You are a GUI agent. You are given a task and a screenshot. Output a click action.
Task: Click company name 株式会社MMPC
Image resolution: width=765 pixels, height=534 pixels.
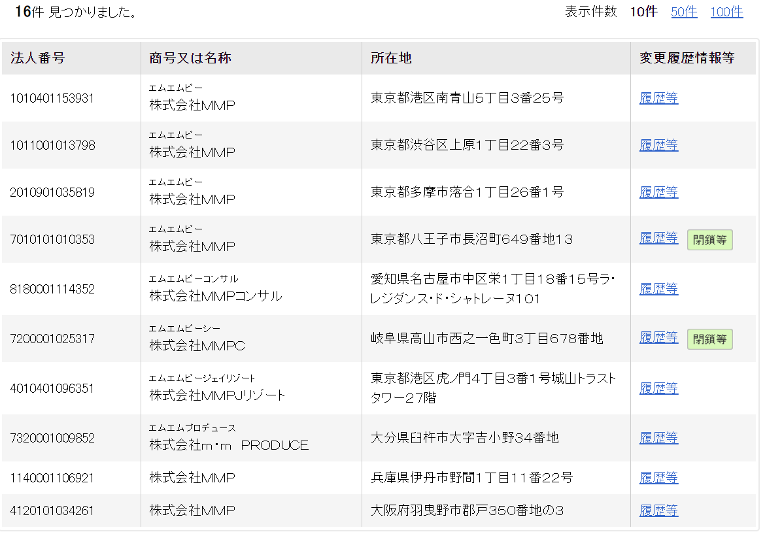click(197, 346)
